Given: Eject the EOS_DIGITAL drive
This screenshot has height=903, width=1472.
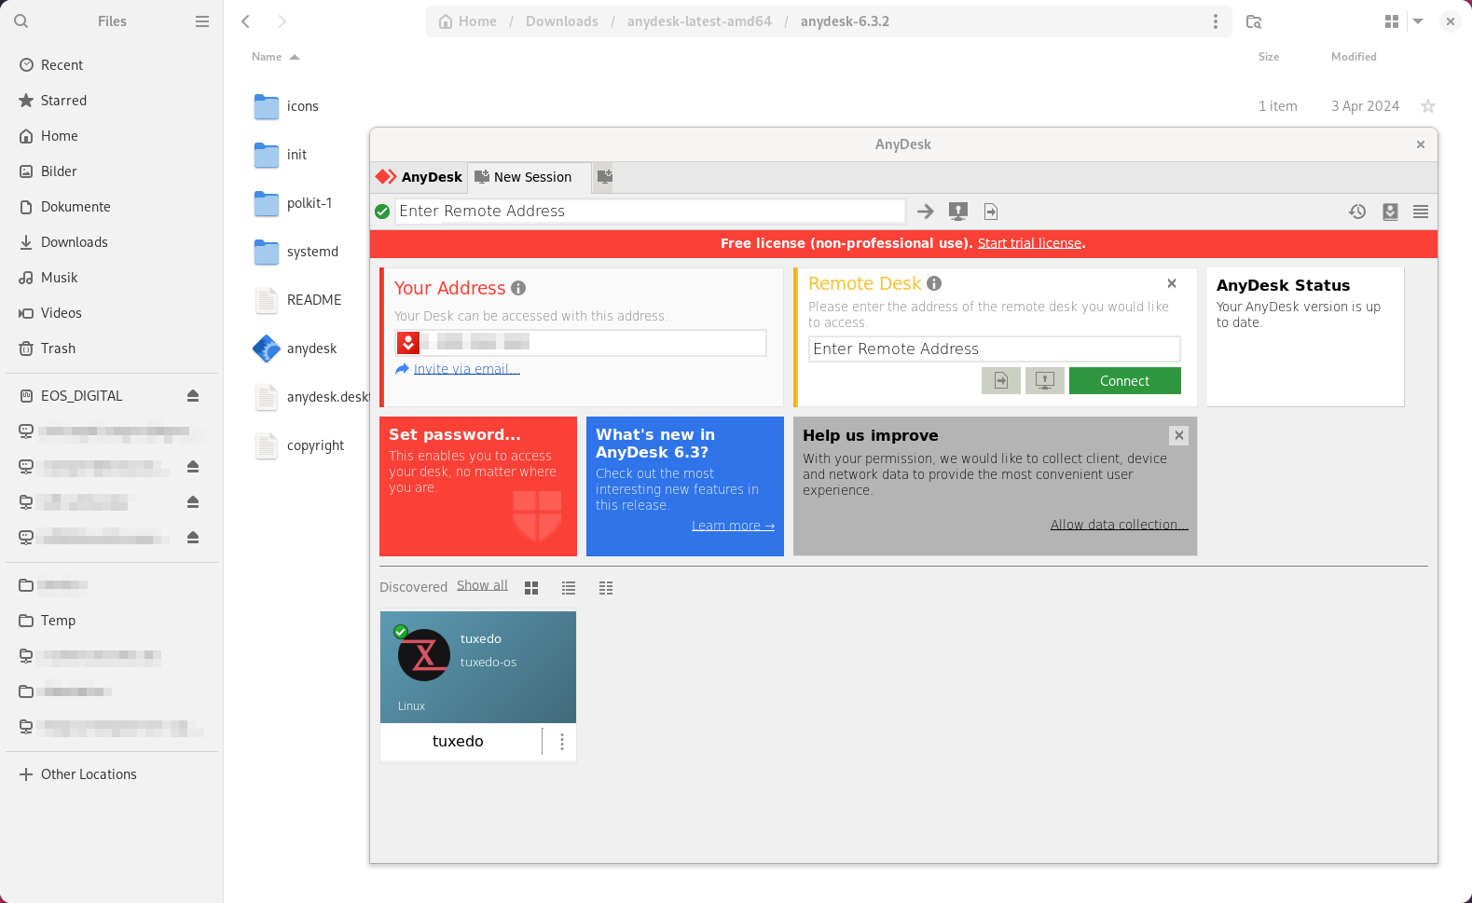Looking at the screenshot, I should pos(193,396).
